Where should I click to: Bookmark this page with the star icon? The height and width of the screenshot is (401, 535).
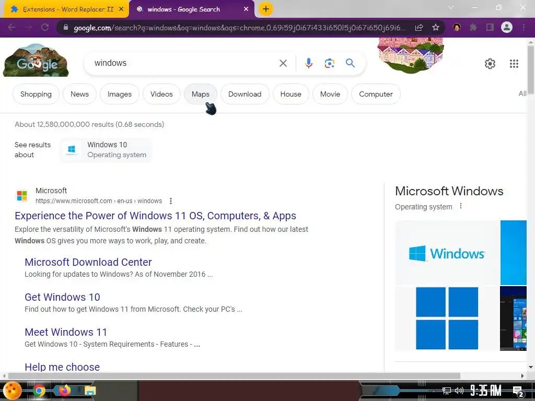tap(436, 28)
